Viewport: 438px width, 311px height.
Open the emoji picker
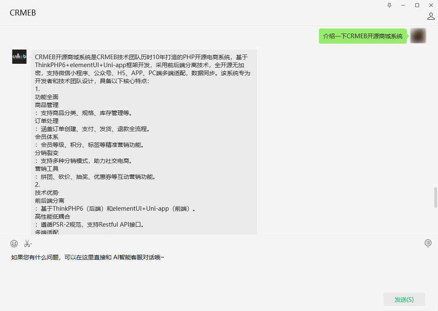14,243
